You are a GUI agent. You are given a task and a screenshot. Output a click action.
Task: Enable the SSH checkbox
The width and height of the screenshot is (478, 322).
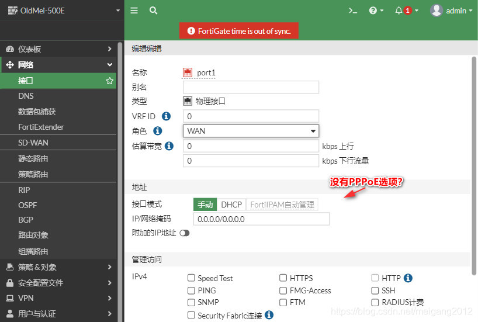click(x=375, y=290)
